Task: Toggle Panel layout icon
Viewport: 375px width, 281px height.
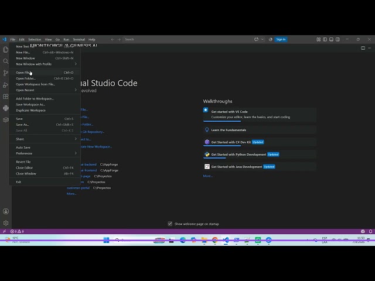Action: coord(331,39)
